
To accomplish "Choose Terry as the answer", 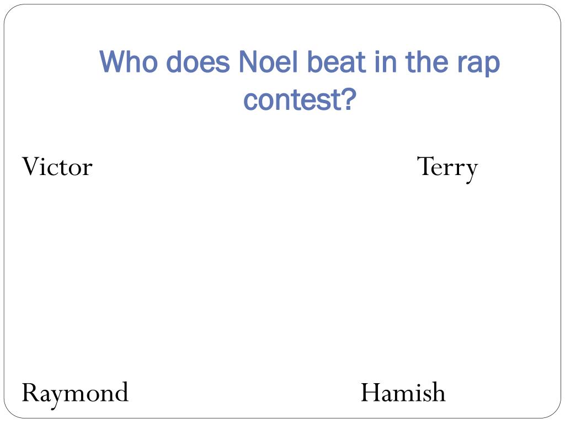I will pyautogui.click(x=447, y=168).
